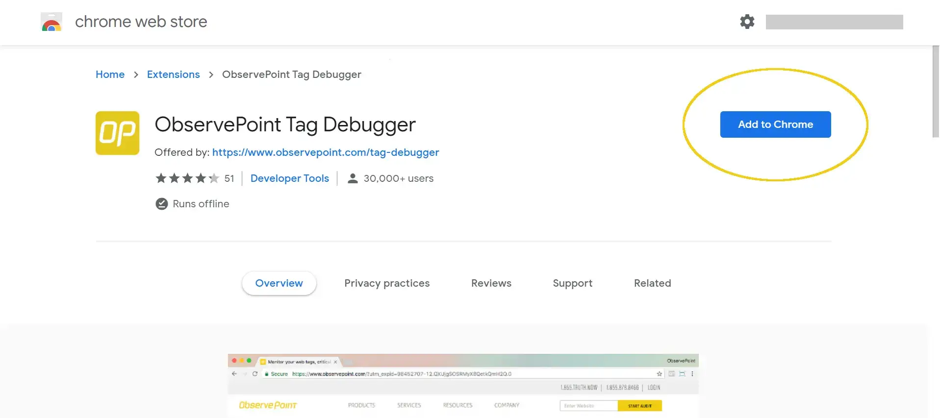
Task: Click the star rating icons
Action: [x=187, y=178]
